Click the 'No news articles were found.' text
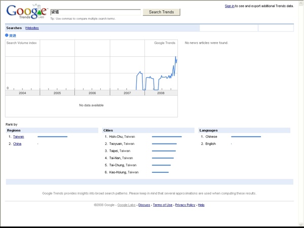The height and width of the screenshot is (228, 304). click(x=207, y=43)
